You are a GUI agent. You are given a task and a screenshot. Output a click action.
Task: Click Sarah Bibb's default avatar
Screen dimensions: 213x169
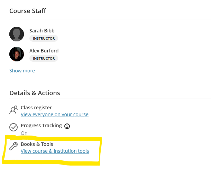click(17, 34)
